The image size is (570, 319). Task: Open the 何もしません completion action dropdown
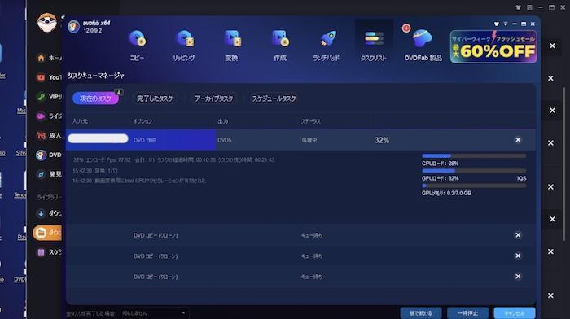click(154, 312)
